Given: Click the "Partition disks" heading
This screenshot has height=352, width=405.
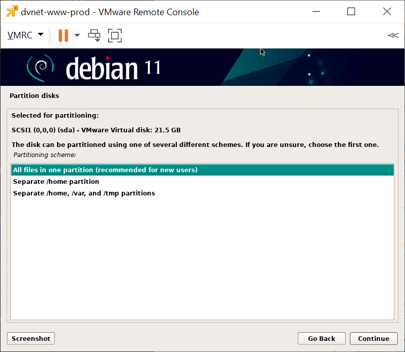Looking at the screenshot, I should pos(34,96).
